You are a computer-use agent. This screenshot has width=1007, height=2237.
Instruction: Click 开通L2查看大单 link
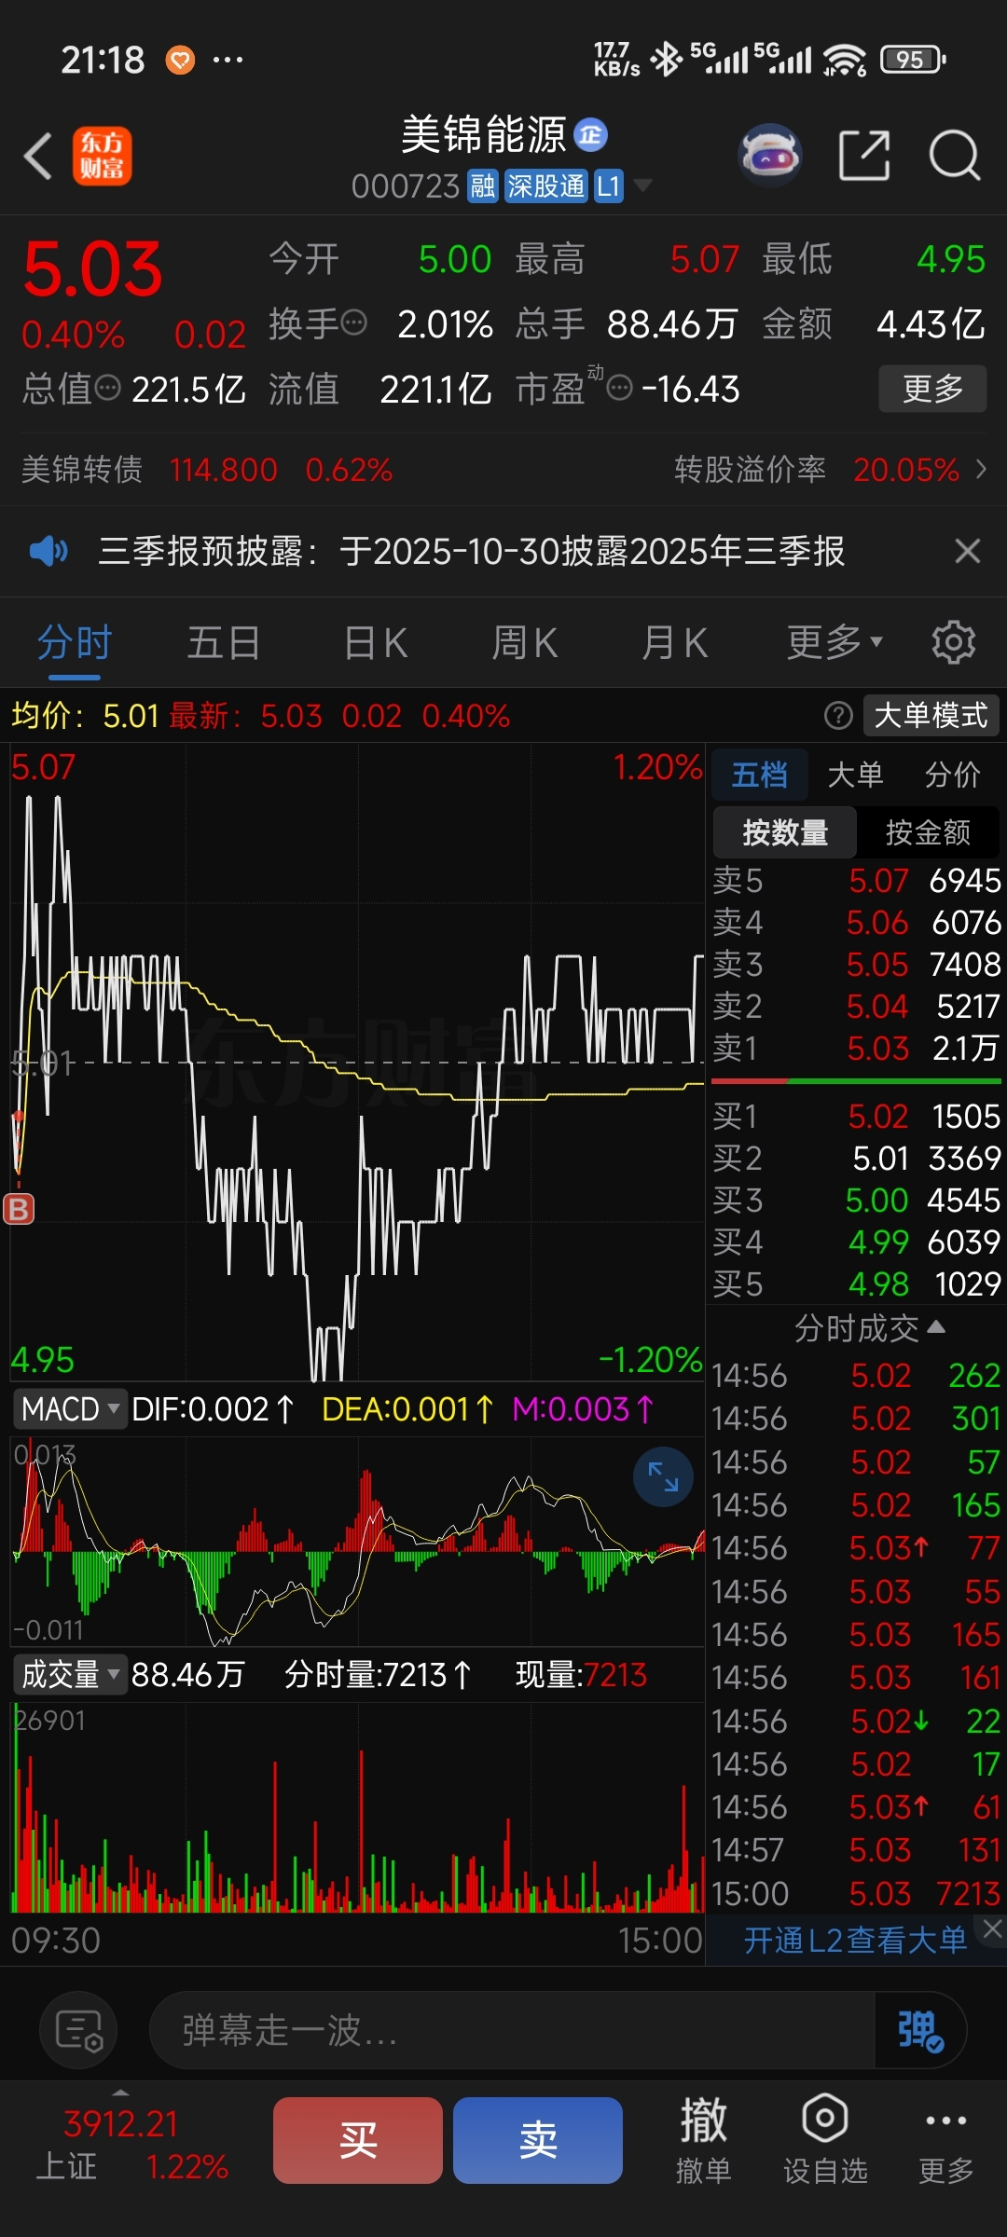tap(854, 1941)
